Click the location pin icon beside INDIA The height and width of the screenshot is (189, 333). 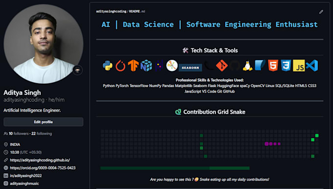tap(6, 144)
